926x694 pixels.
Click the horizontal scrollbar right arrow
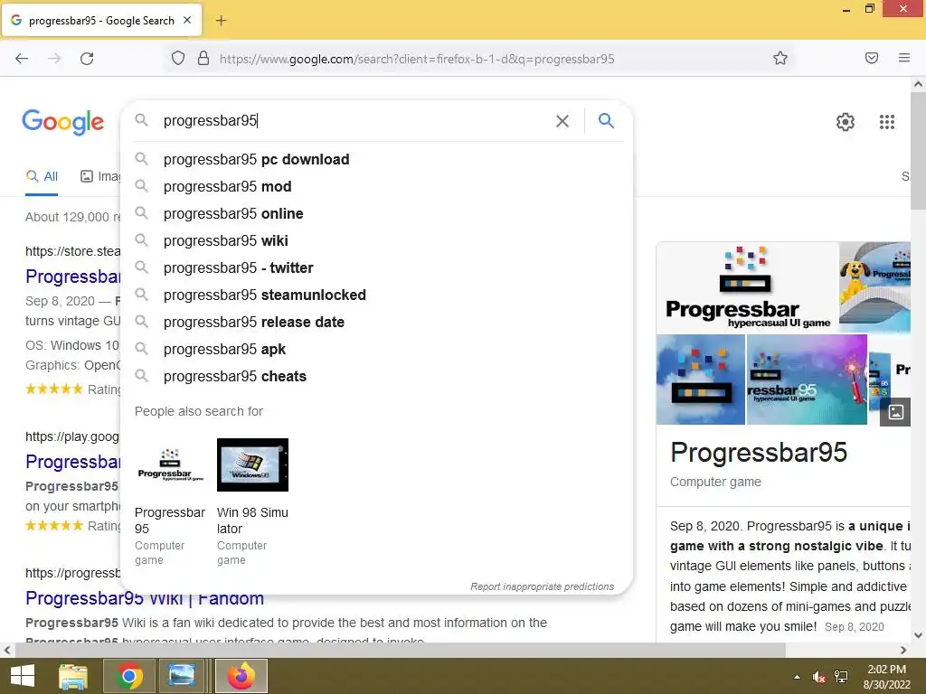point(903,651)
